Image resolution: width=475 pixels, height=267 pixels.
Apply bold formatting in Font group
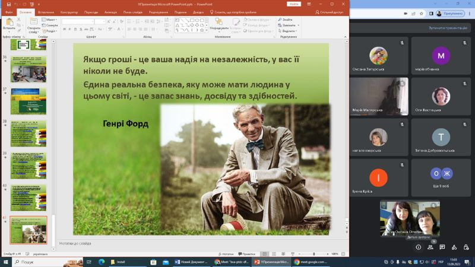(x=65, y=29)
